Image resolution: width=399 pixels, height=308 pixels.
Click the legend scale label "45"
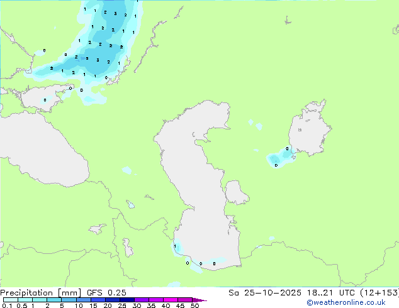[180, 305]
